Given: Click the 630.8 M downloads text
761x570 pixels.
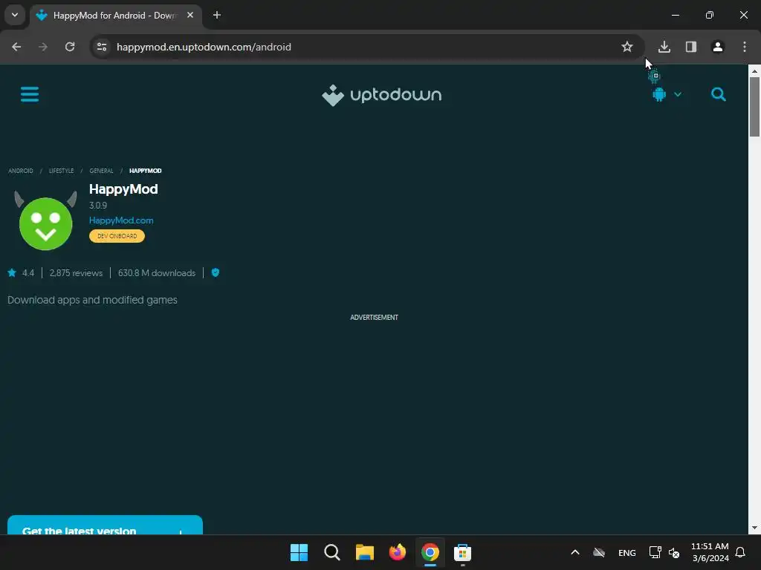Looking at the screenshot, I should pos(157,273).
